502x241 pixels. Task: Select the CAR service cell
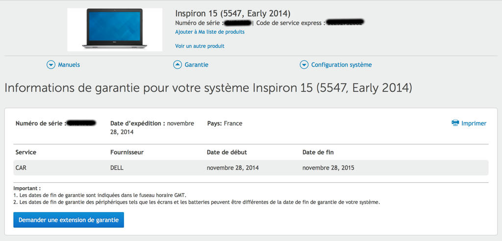[21, 168]
